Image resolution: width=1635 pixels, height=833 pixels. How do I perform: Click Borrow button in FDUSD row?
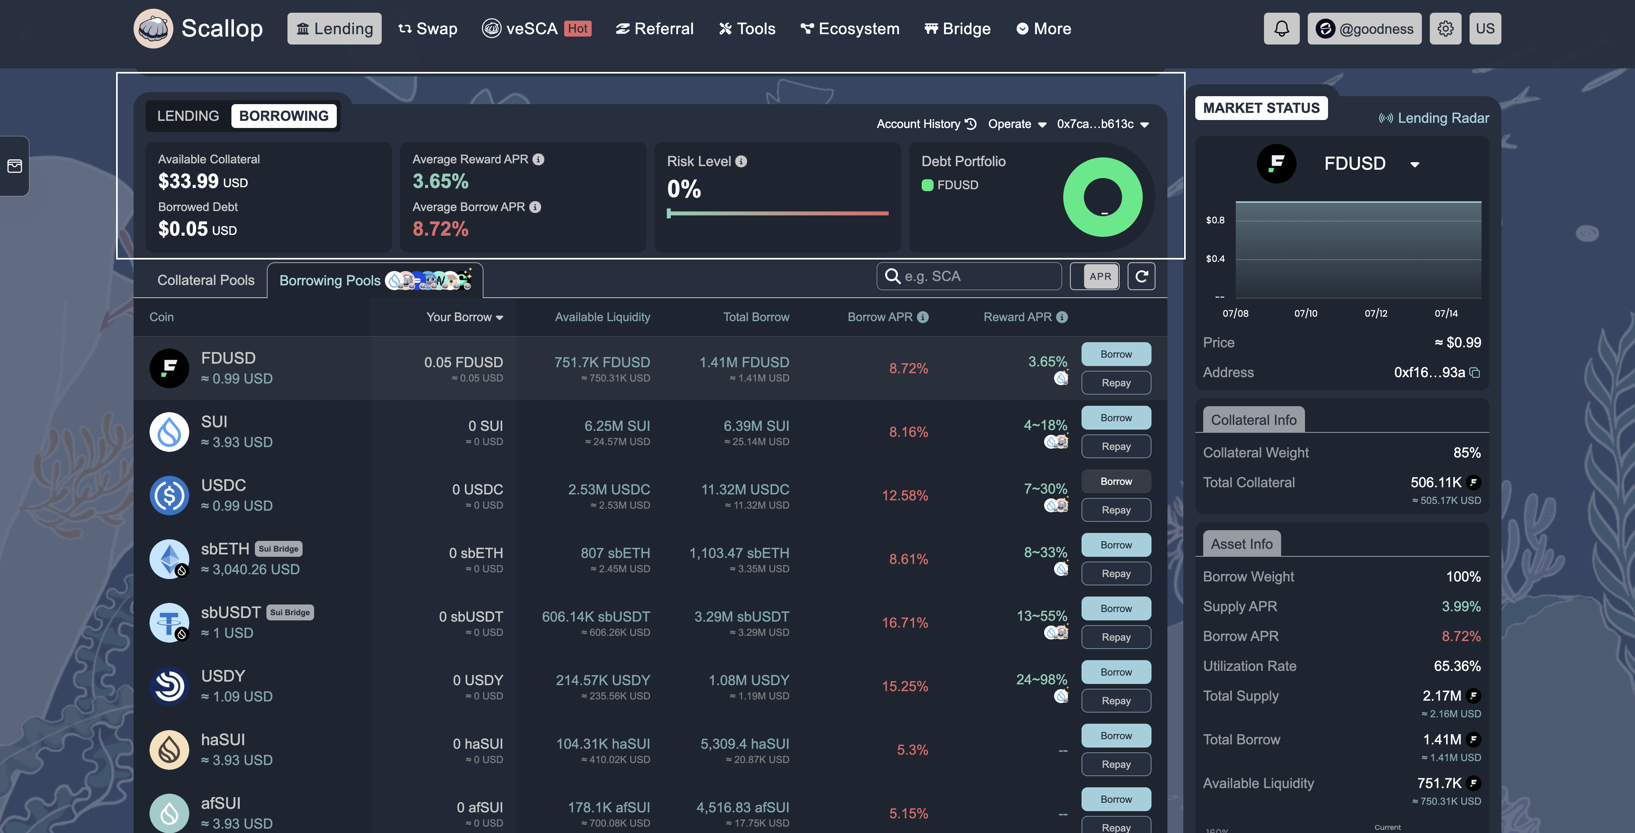1116,354
